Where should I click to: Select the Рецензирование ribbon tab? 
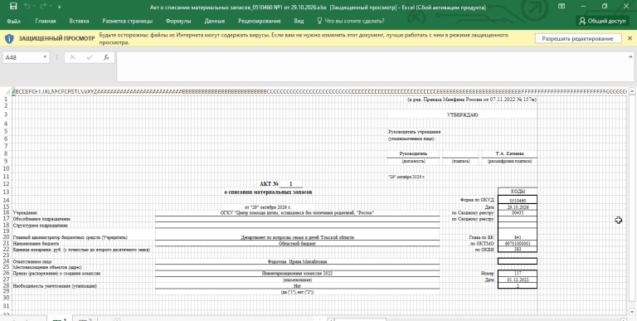[x=260, y=21]
